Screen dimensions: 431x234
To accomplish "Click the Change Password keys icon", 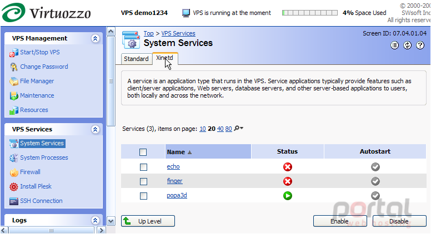I will point(13,67).
